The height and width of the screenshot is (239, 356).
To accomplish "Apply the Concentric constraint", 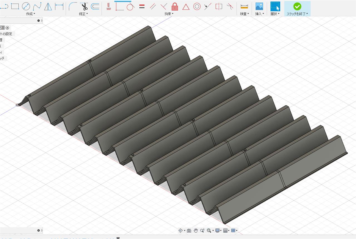I will coord(197,6).
